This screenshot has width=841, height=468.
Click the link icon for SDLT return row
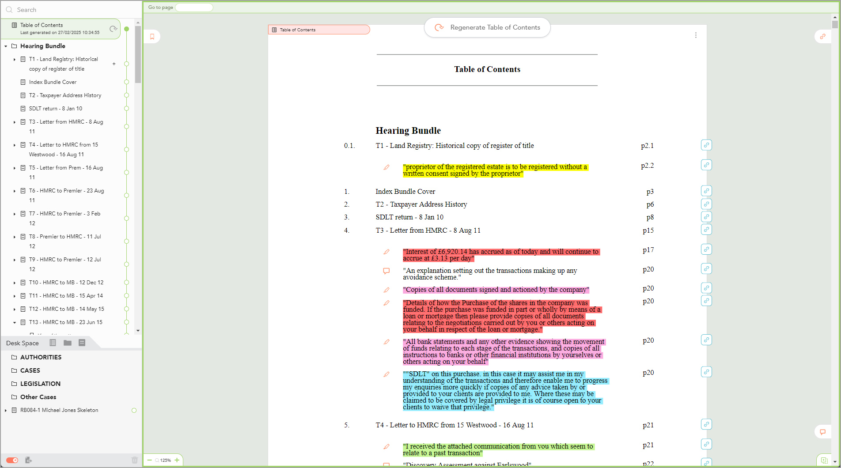(x=706, y=217)
